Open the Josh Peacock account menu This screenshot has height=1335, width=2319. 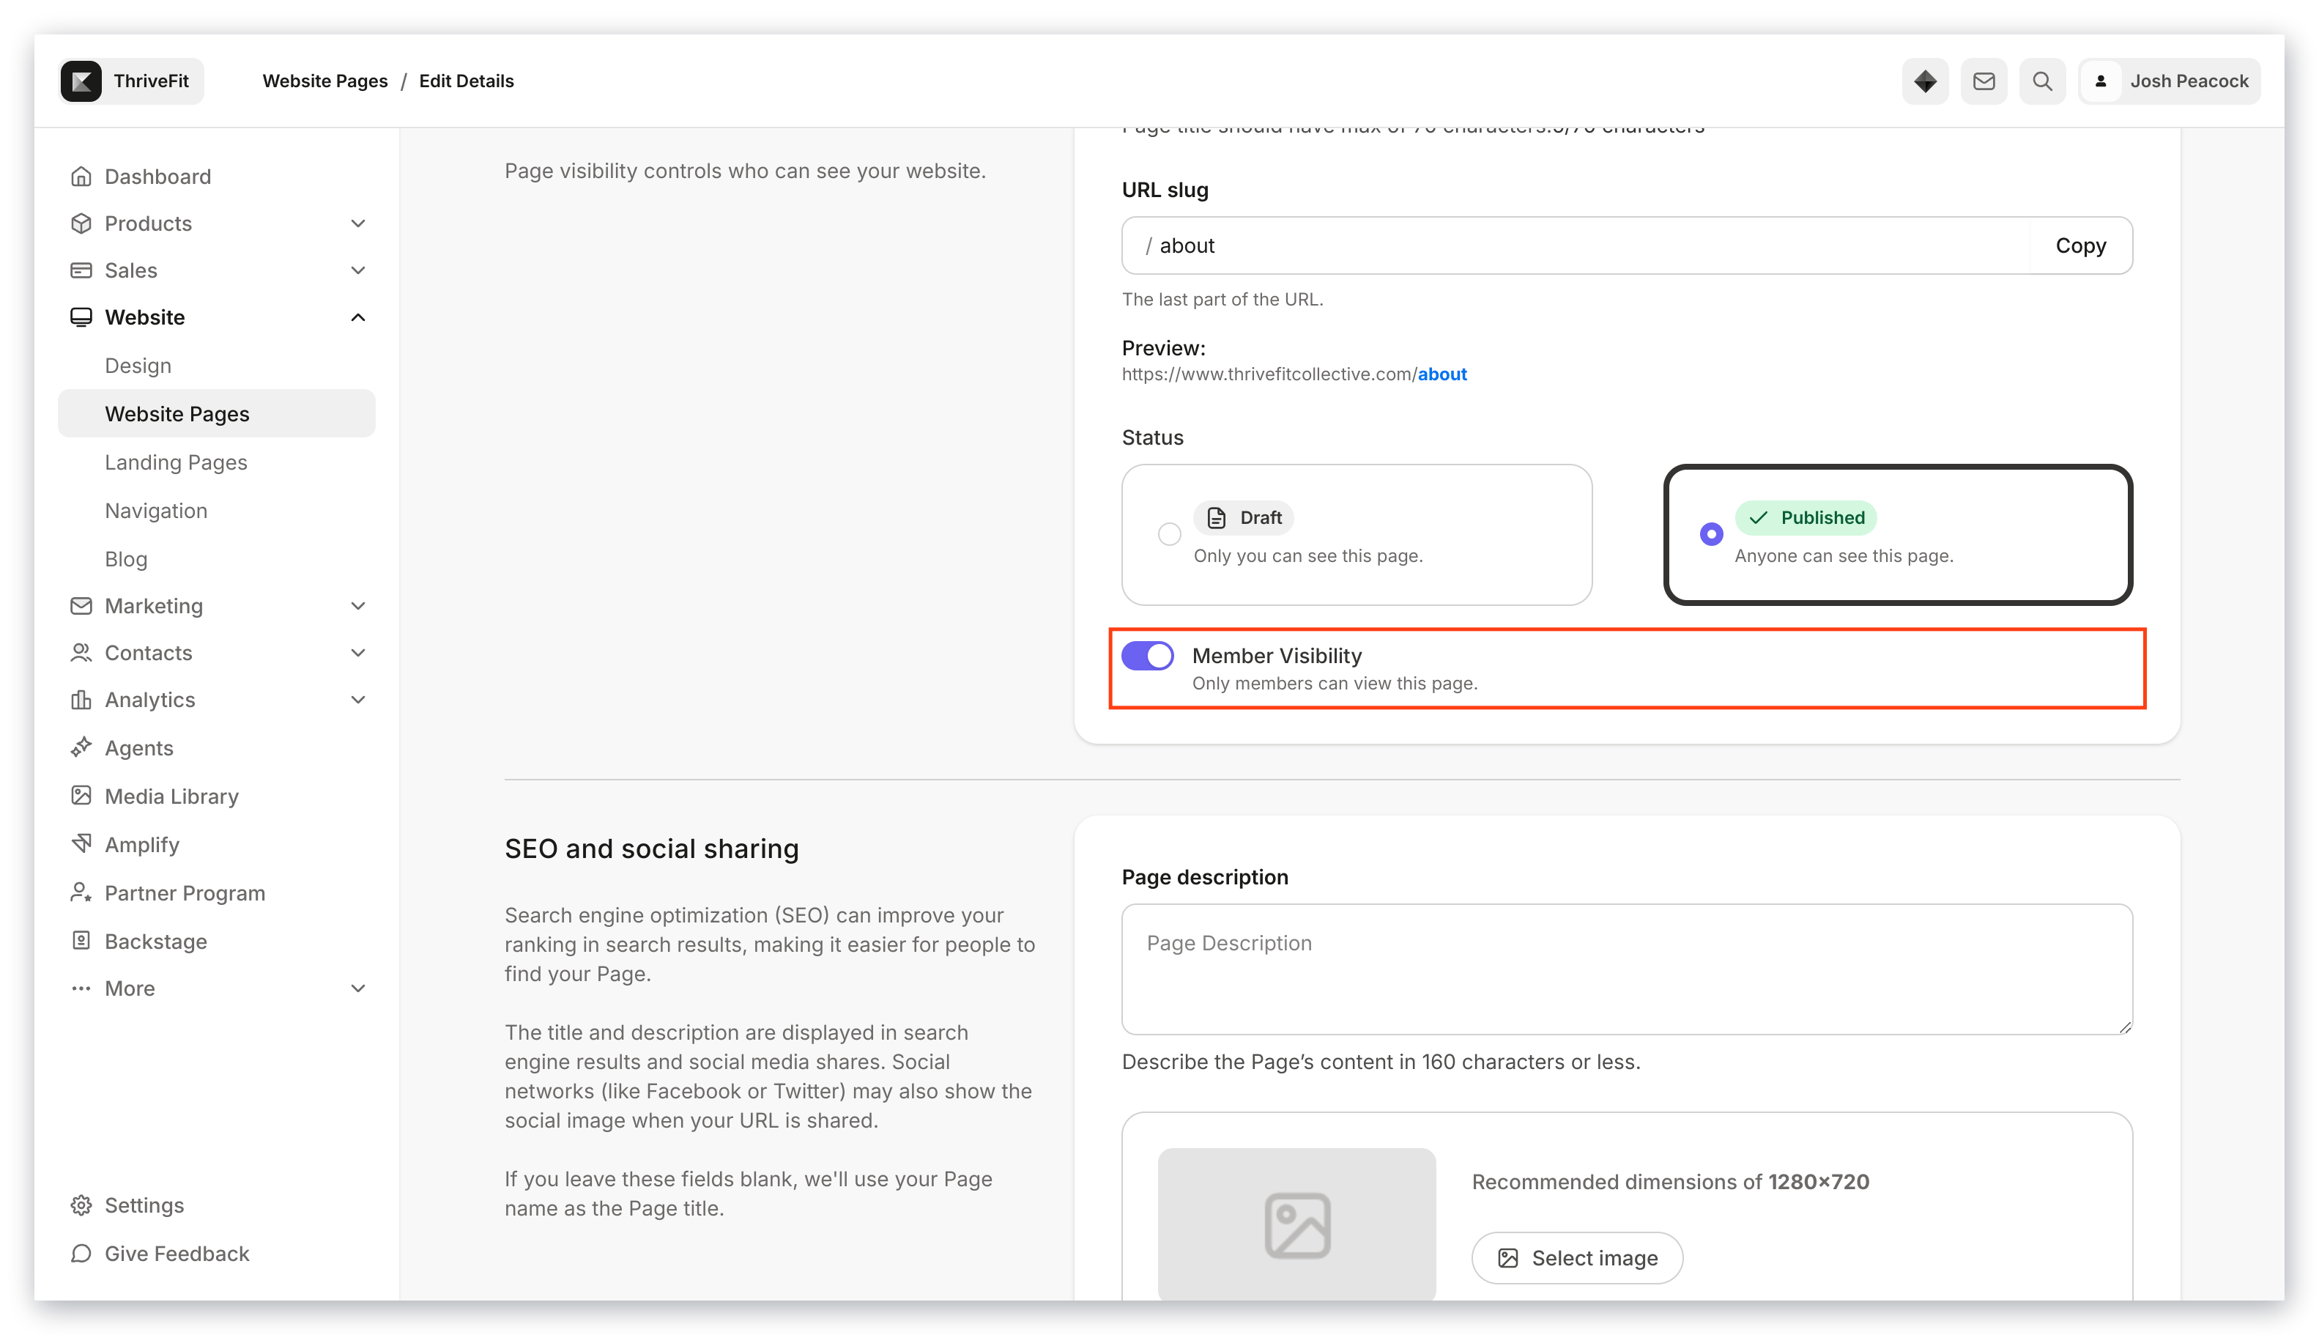point(2169,81)
